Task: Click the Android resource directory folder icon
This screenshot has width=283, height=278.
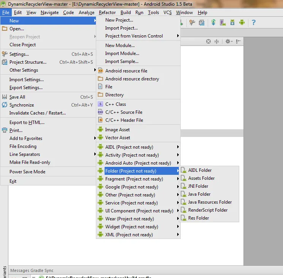Action: tap(100, 79)
